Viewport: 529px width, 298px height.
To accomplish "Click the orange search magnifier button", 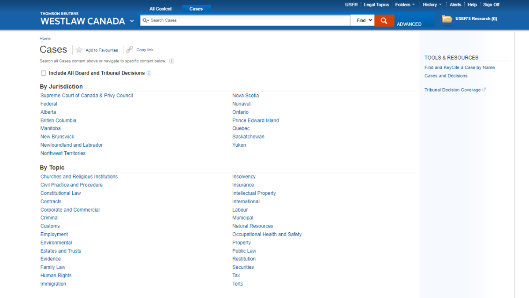I will [384, 20].
